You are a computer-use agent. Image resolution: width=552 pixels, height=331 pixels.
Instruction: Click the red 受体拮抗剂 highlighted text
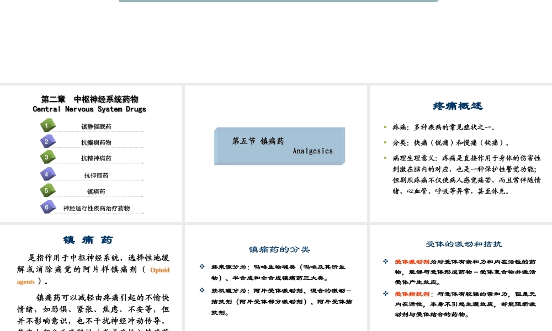click(412, 294)
